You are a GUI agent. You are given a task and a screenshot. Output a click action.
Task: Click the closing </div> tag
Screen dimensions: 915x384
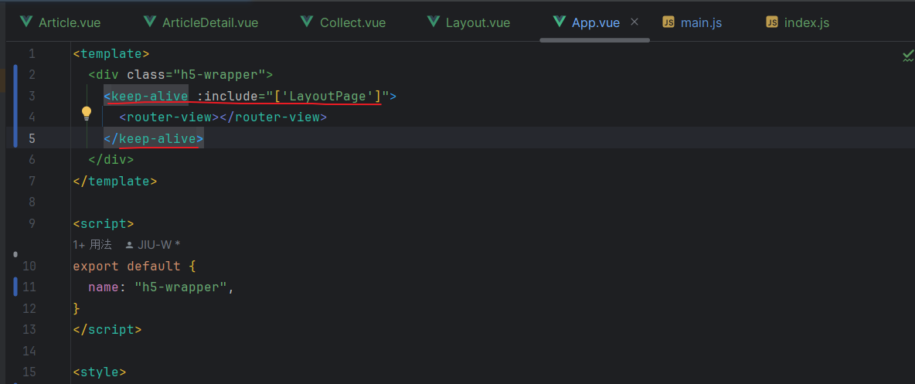[111, 159]
